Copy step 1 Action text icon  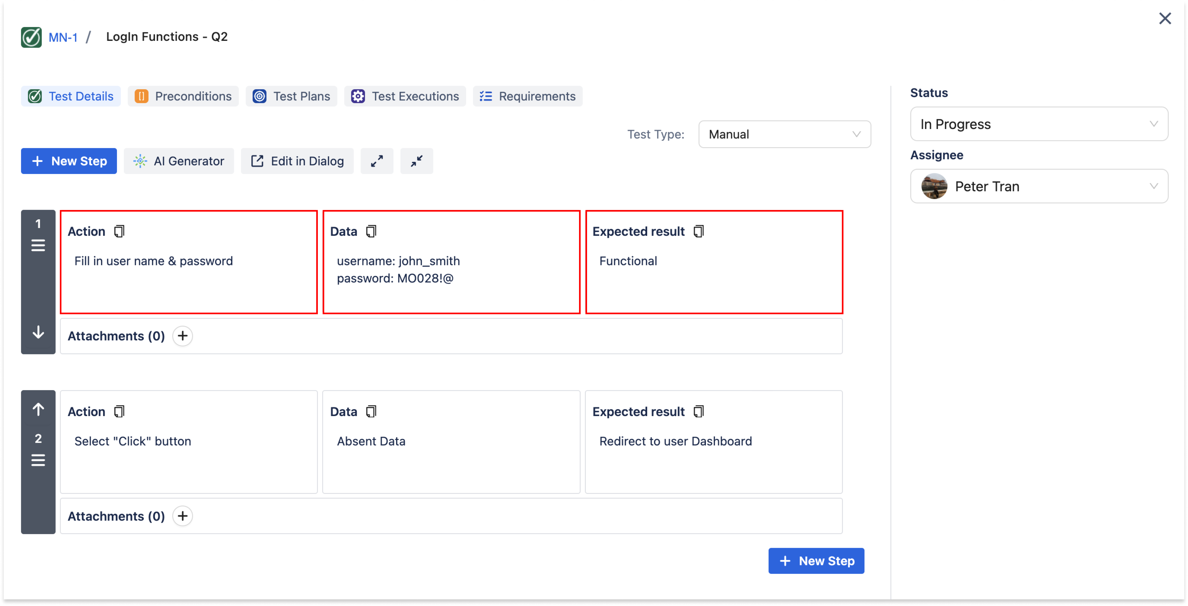[119, 231]
